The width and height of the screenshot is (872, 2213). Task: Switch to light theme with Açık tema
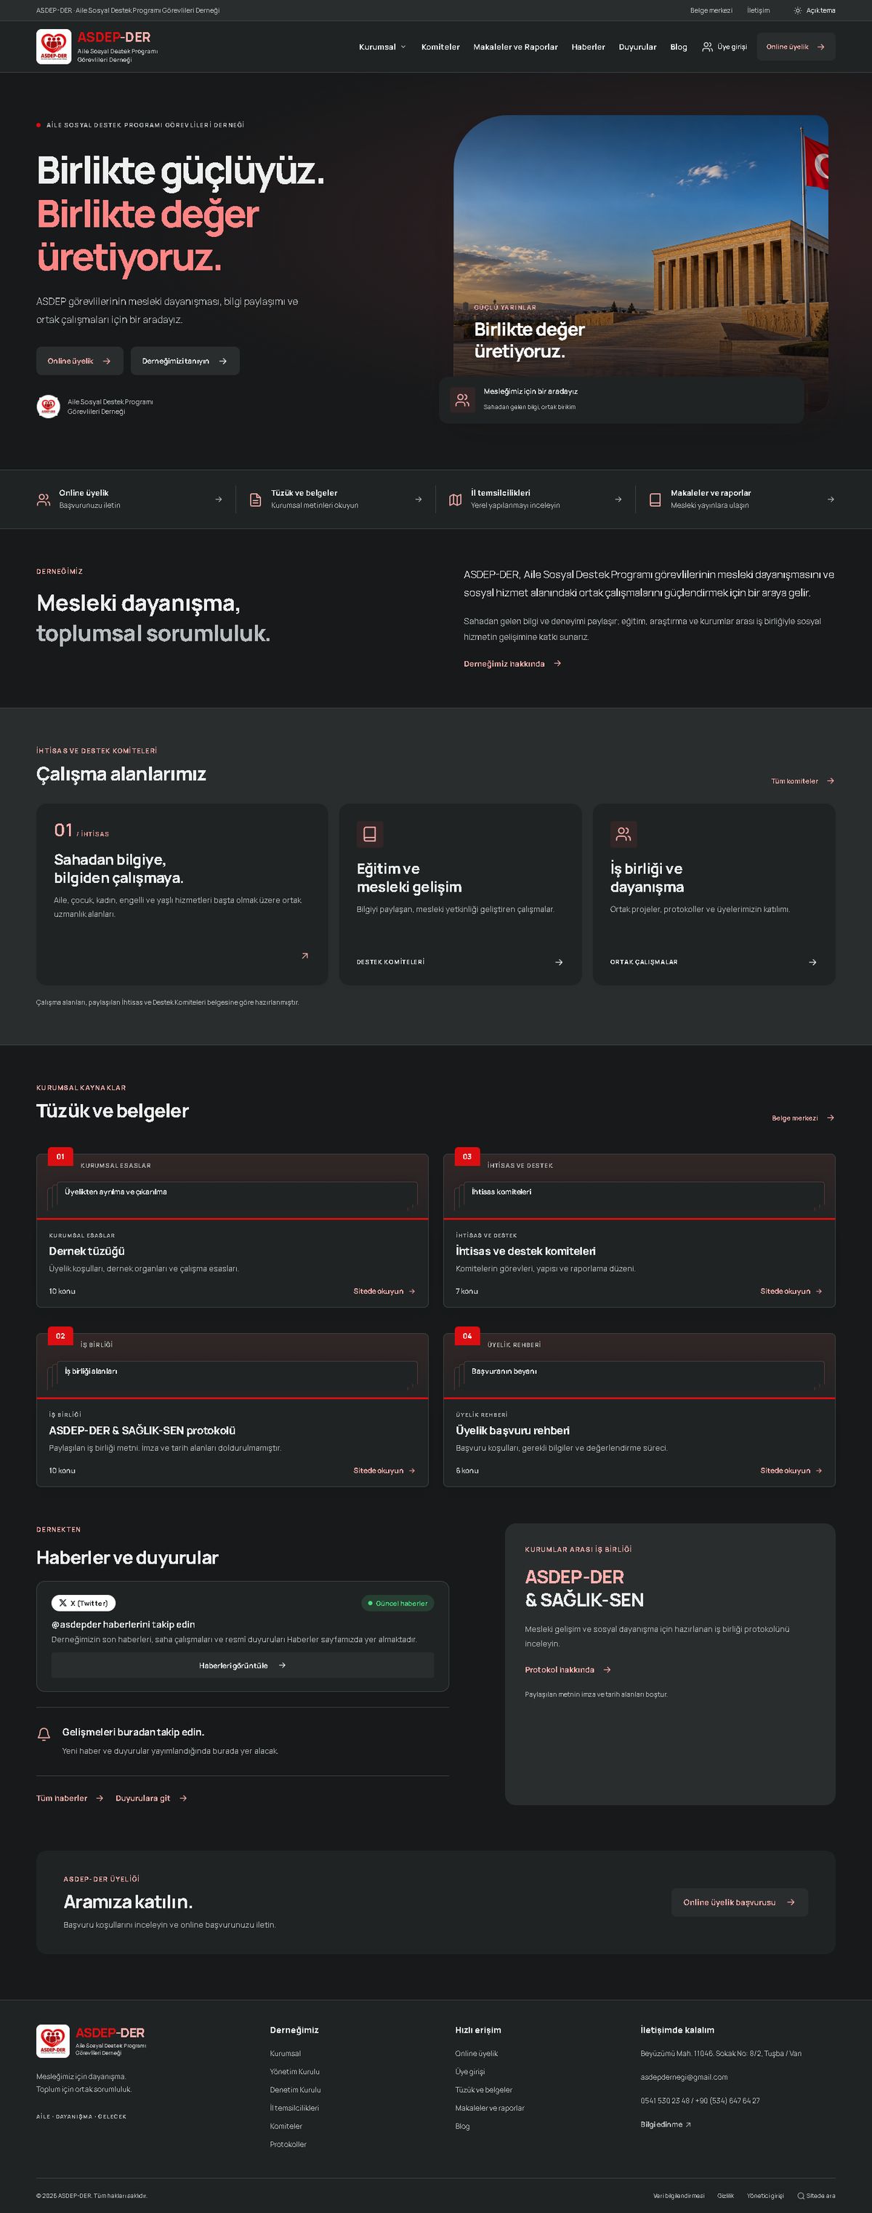814,10
